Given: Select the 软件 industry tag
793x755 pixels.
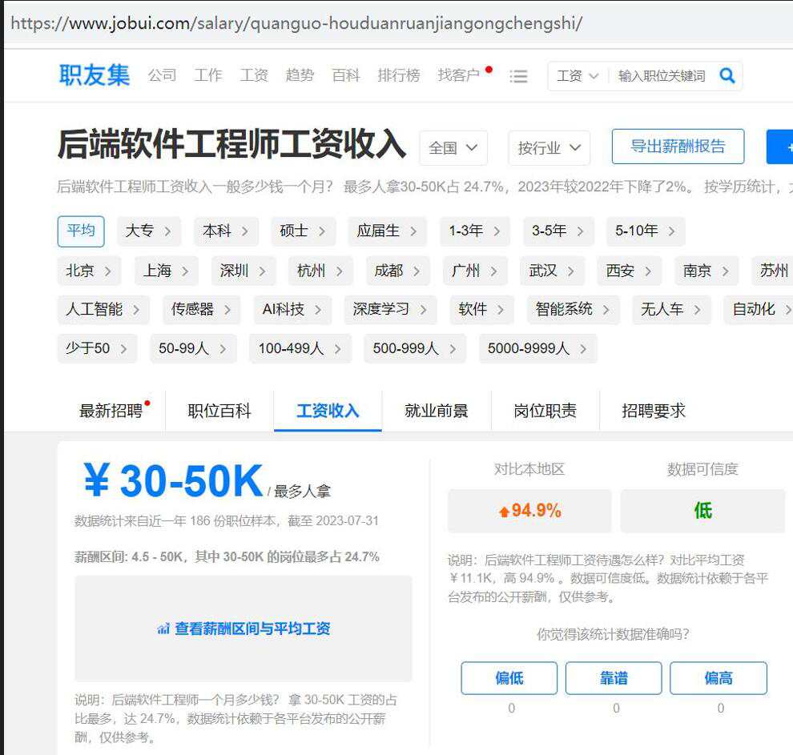Looking at the screenshot, I should tap(482, 310).
